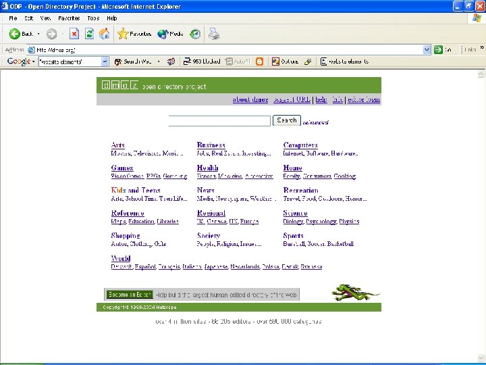Open the Search Web dropdown arrow
Viewport: 486px width, 365px height.
pos(159,62)
